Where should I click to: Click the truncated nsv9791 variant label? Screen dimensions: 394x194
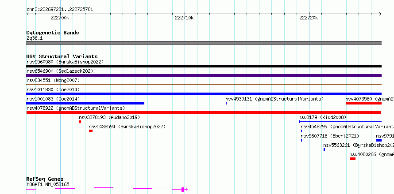point(385,136)
